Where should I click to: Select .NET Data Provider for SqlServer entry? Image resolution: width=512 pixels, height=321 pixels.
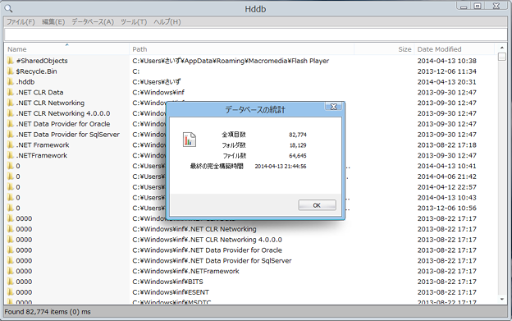67,135
